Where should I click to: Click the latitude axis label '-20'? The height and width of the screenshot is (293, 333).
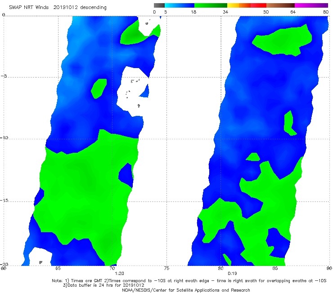[4, 264]
